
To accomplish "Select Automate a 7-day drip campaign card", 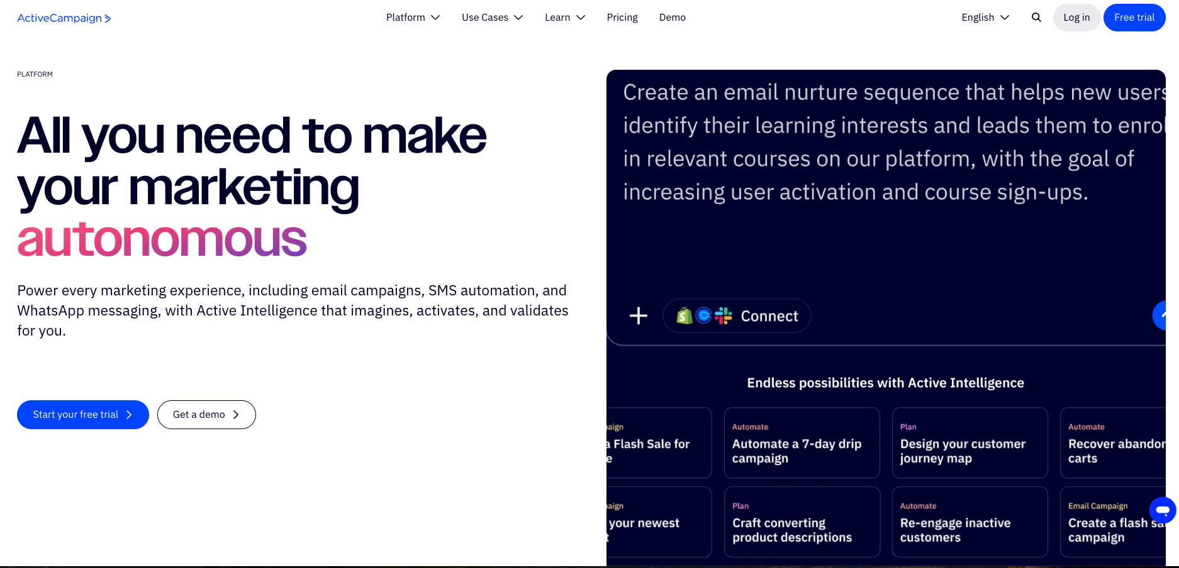I will pos(802,443).
